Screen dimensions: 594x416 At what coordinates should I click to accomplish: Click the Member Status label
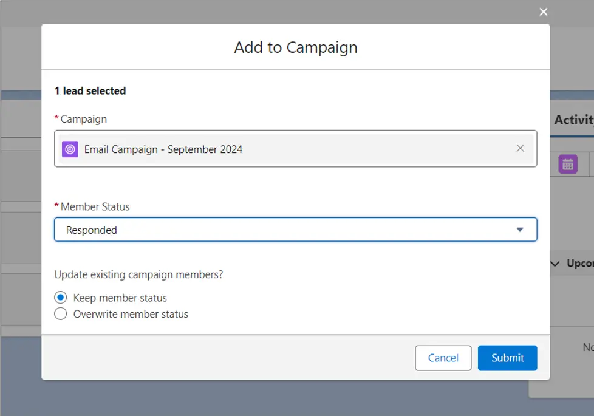tap(95, 206)
